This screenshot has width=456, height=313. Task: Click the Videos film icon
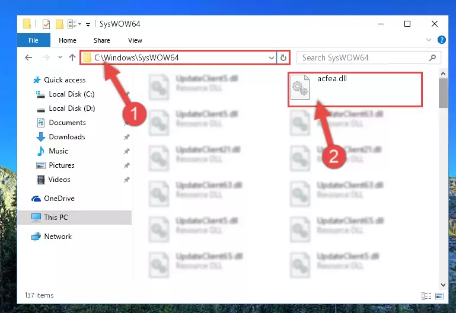41,180
